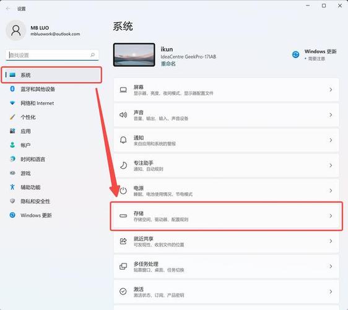Click the 设置 window title

pos(21,9)
